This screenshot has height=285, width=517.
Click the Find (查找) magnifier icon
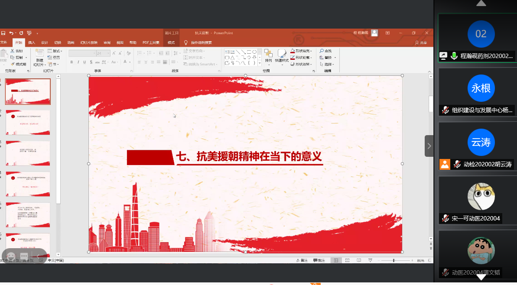pyautogui.click(x=322, y=51)
